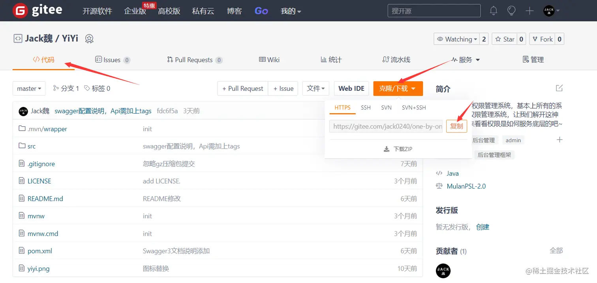The height and width of the screenshot is (283, 597).
Task: Switch to the 代码 tab
Action: [x=43, y=60]
